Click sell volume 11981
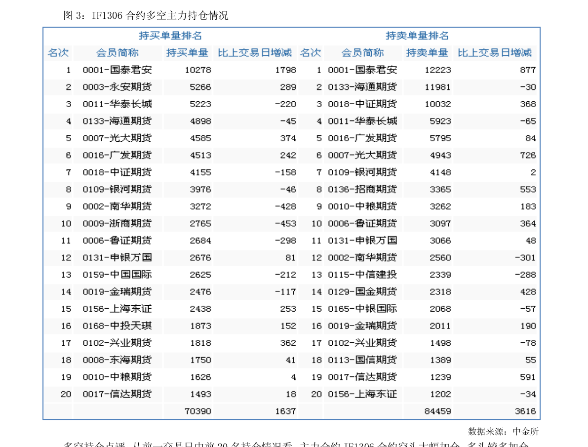The image size is (588, 447). 438,87
